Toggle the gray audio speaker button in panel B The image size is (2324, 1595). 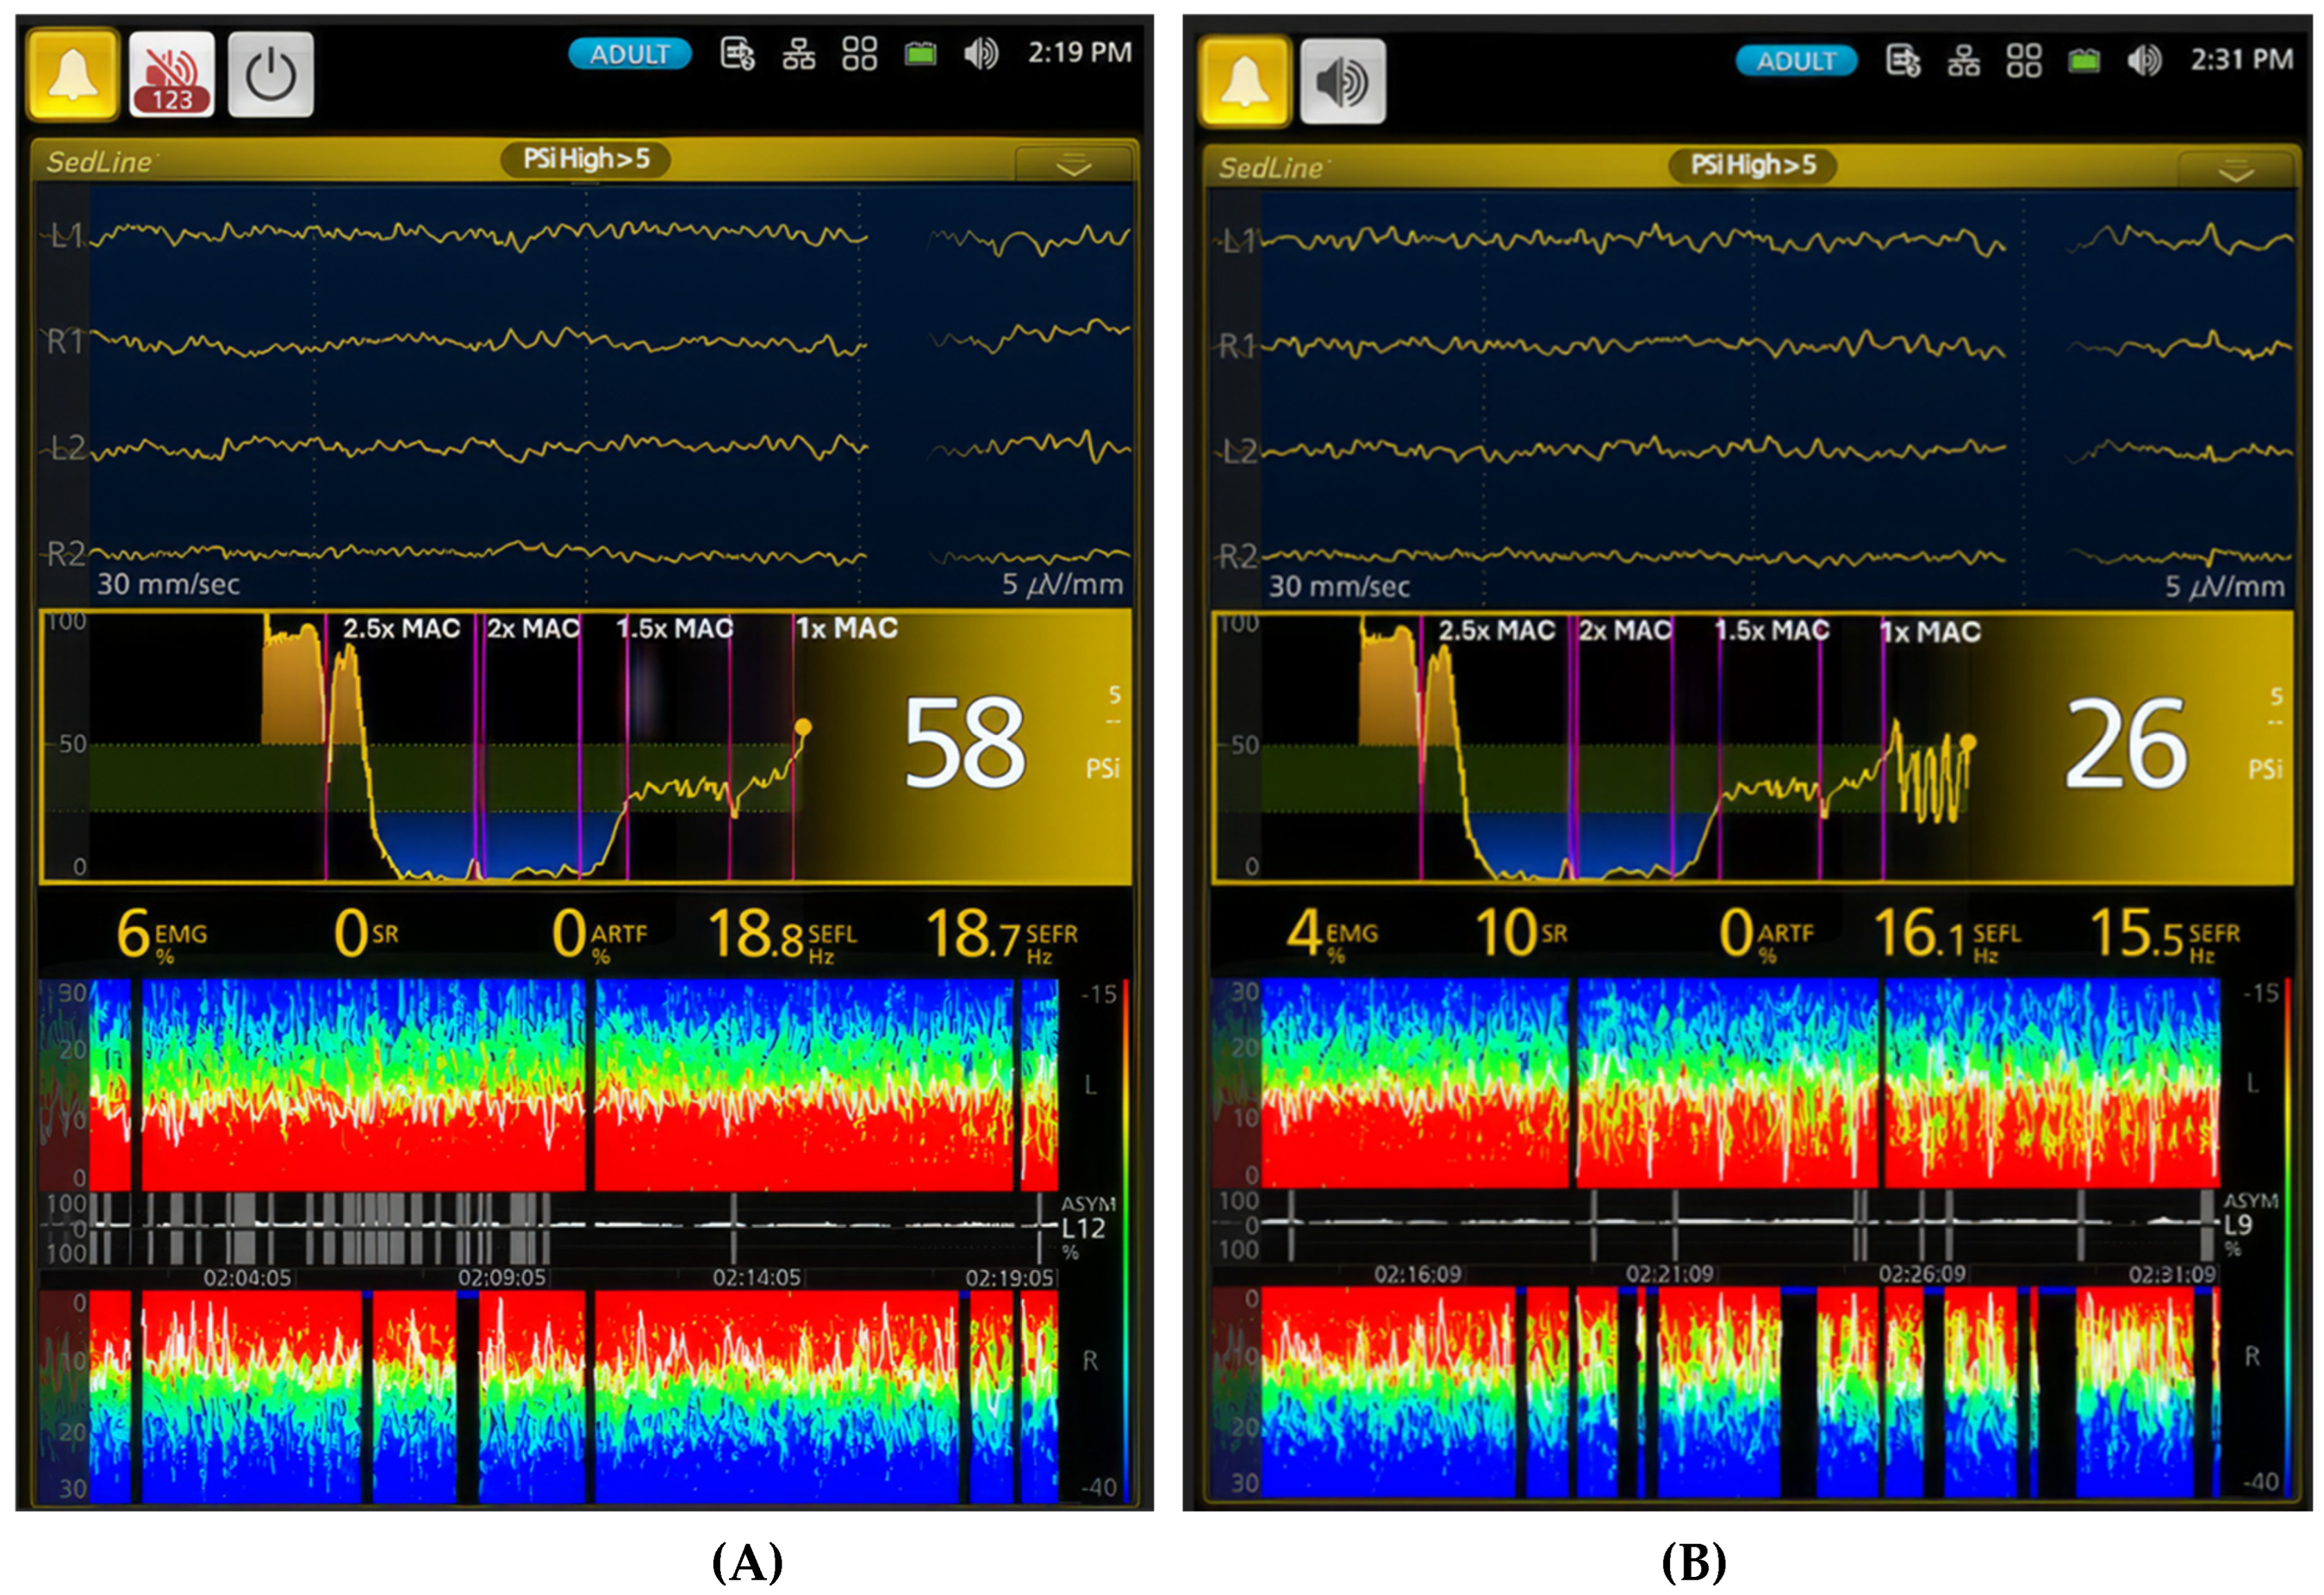tap(1342, 81)
